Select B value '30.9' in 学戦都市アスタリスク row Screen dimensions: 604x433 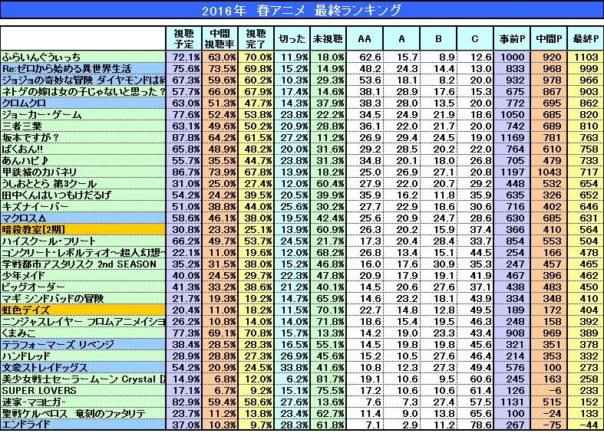coord(438,264)
